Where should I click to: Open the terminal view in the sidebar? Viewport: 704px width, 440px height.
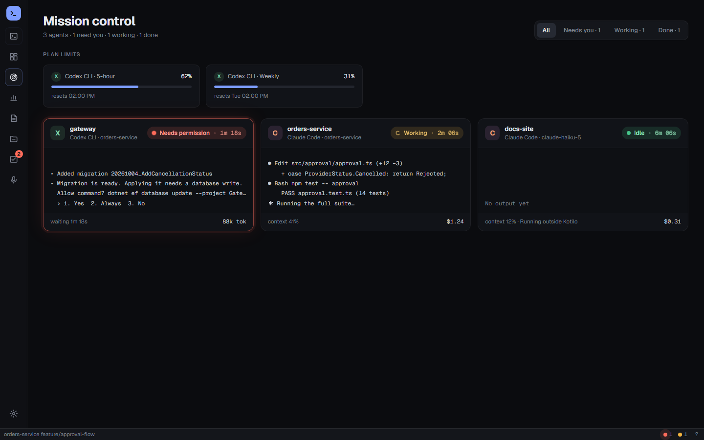point(14,36)
